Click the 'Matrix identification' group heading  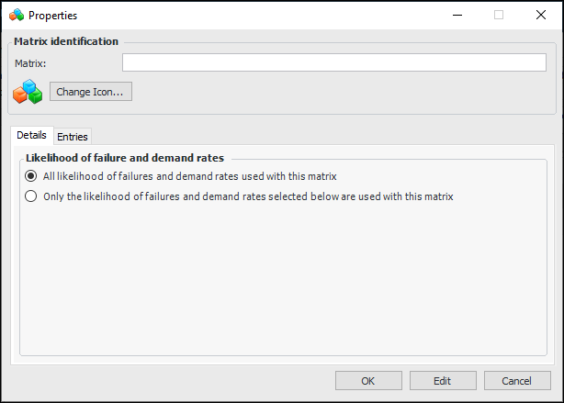(66, 41)
